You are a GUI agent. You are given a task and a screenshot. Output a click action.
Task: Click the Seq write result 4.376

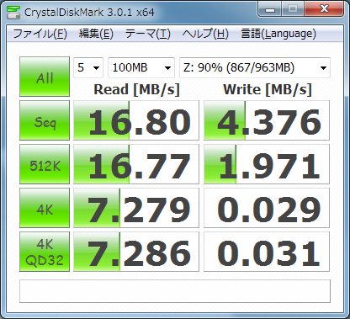[x=267, y=120]
